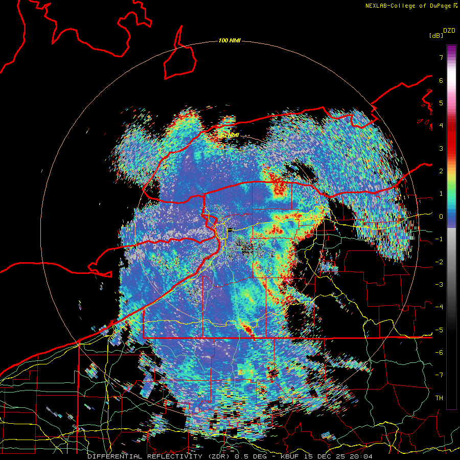Viewport: 460px width, 460px height.
Task: Click the 0.5 DEG elevation text
Action: (250, 456)
